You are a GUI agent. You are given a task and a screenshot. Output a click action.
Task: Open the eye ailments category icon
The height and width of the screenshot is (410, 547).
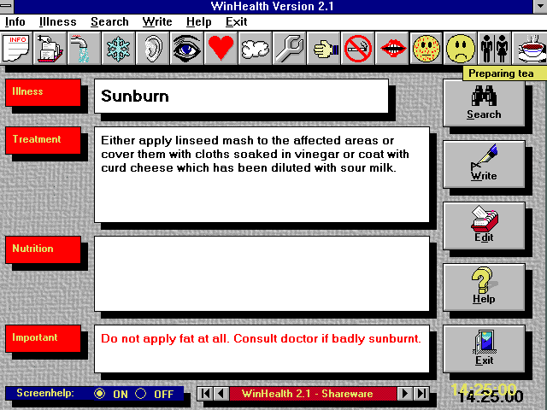tap(187, 48)
